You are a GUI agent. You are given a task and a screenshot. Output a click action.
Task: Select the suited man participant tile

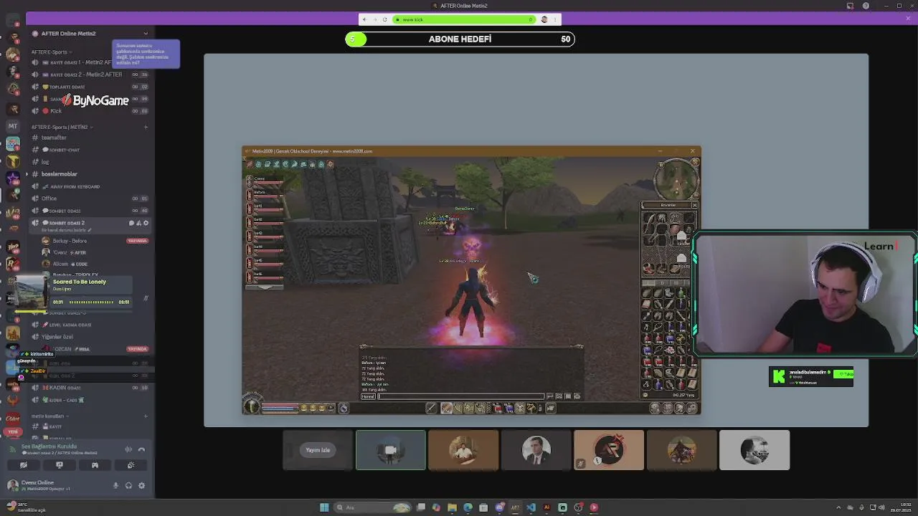(x=536, y=450)
